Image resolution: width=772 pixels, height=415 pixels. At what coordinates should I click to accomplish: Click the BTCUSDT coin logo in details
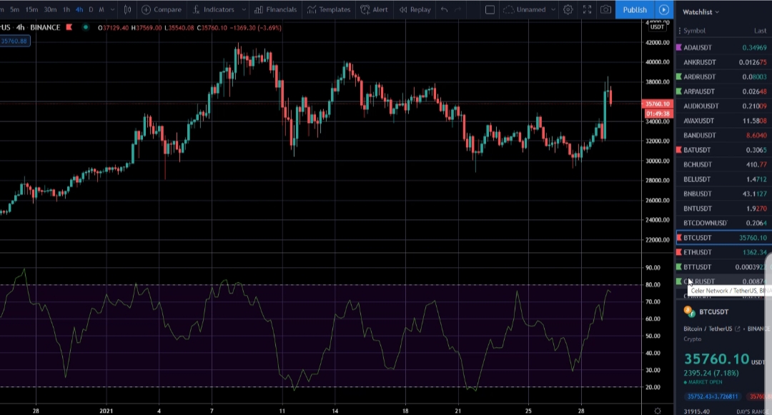pyautogui.click(x=689, y=311)
